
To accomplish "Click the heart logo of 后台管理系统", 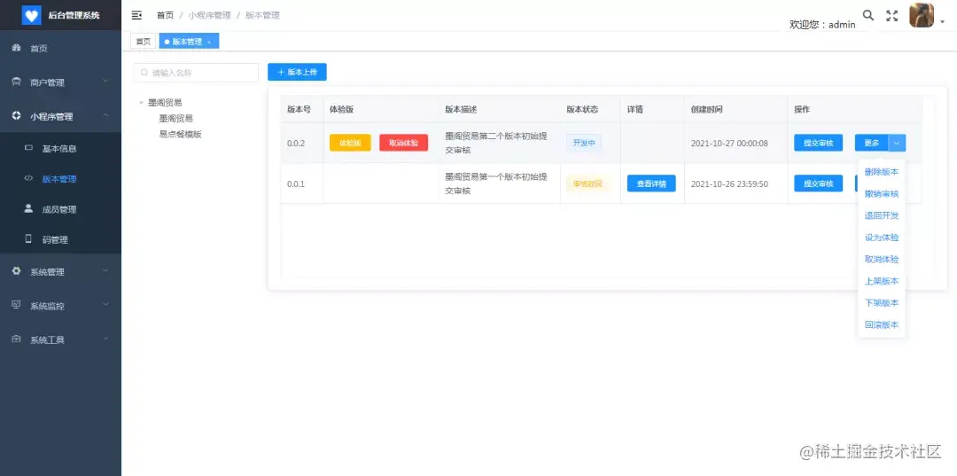I will pos(32,15).
